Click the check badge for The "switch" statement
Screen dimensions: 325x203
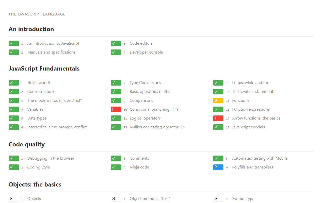[218, 92]
